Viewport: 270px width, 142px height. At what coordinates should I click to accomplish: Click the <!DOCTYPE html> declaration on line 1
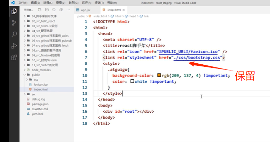point(111,22)
